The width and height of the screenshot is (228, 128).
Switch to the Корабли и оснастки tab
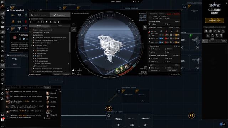39,15
